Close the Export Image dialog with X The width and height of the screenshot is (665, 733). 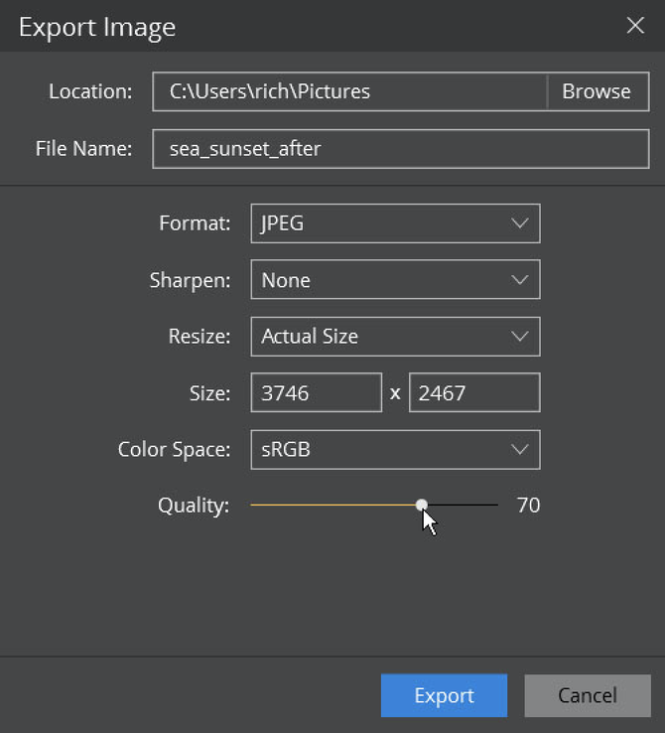click(x=635, y=25)
